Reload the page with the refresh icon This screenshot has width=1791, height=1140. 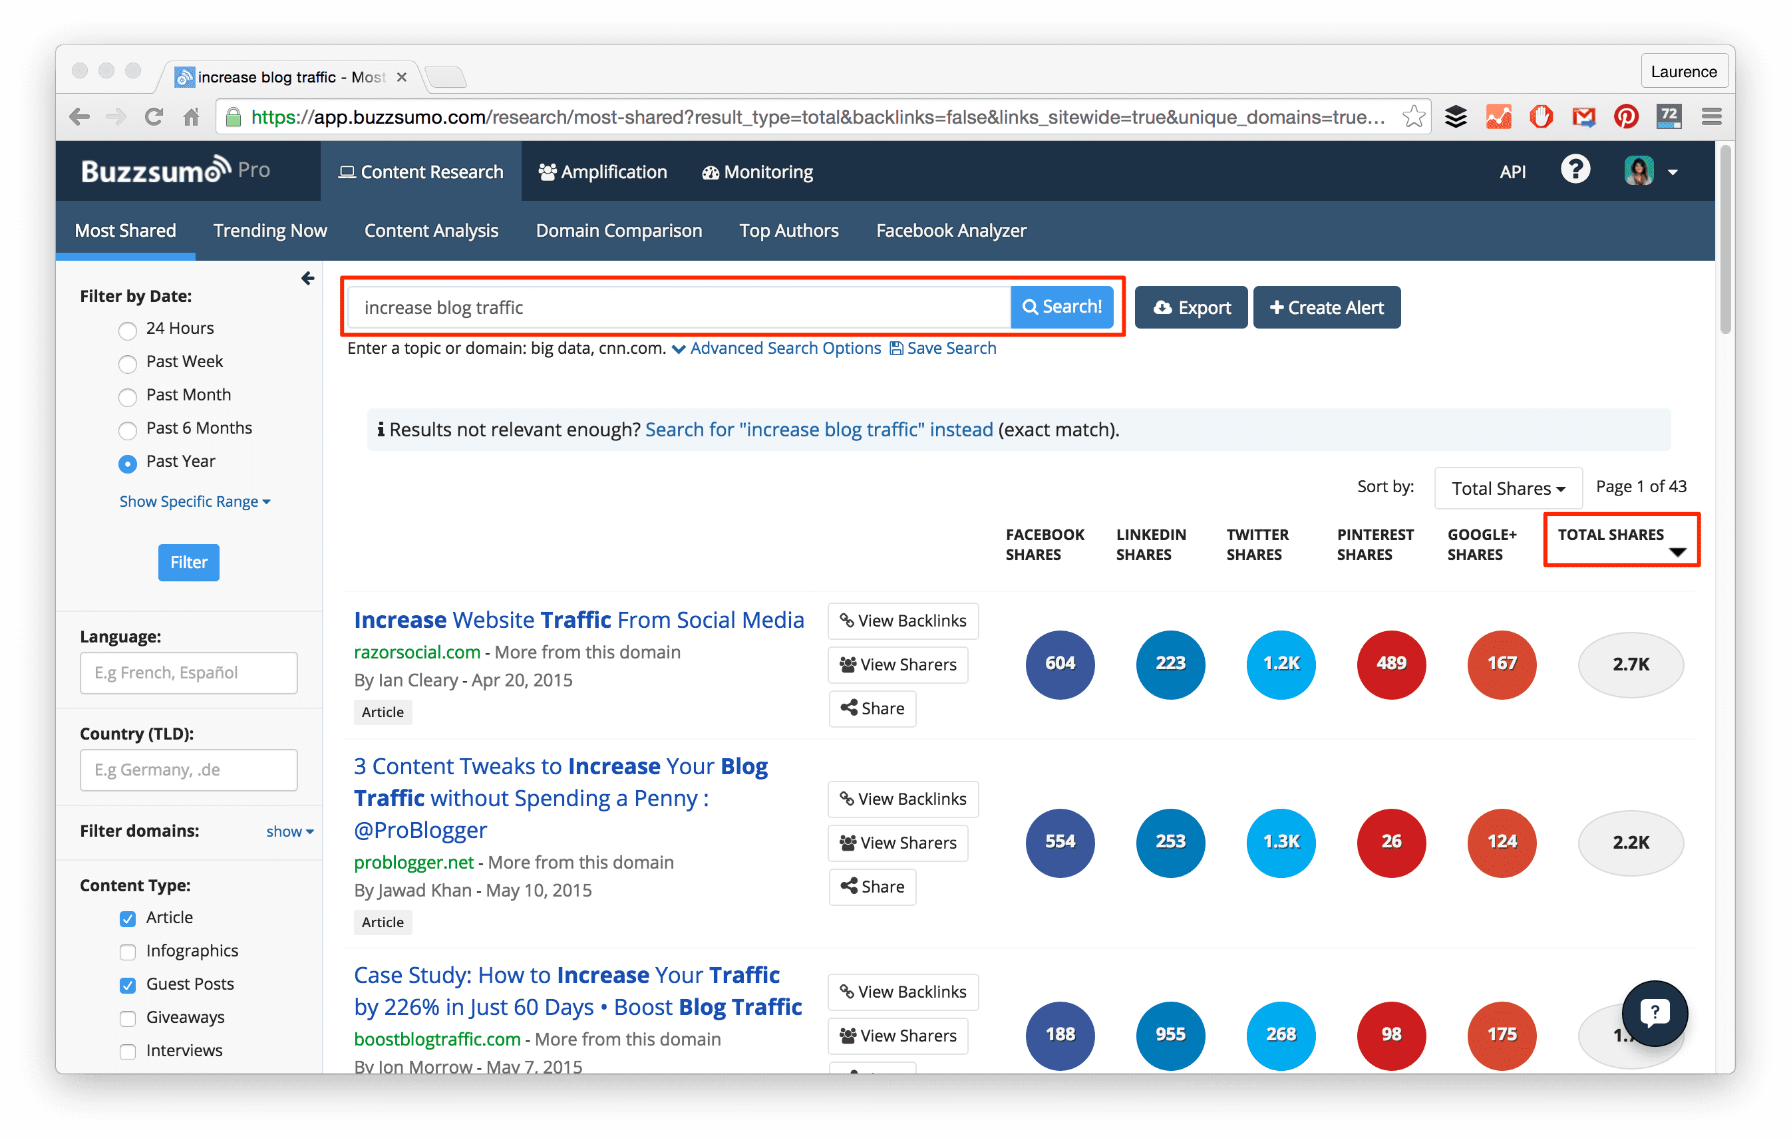154,117
